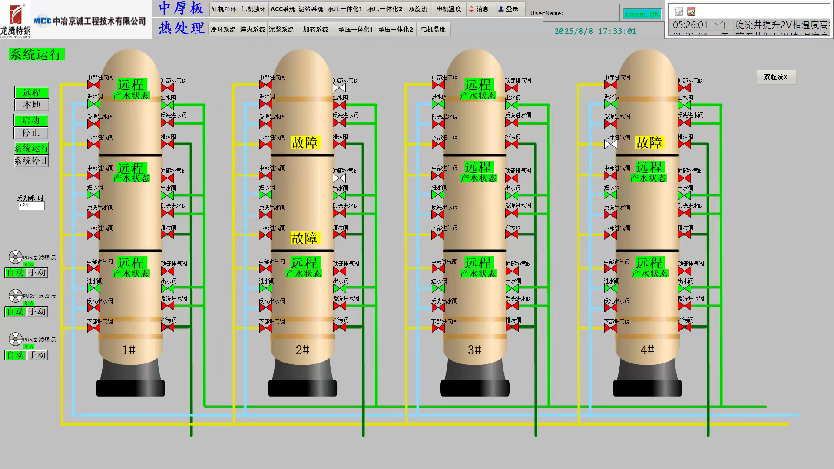Viewport: 834px width, 469px height.
Task: Acknowledge all alarms with red checklist icon
Action: [692, 11]
